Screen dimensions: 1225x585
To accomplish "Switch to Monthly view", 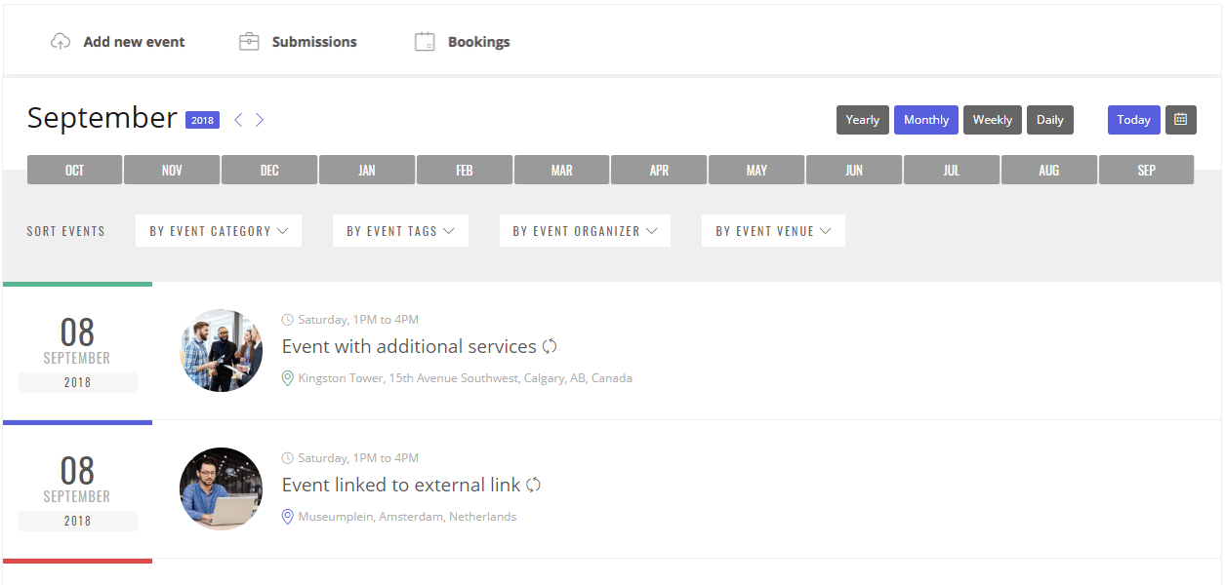I will (926, 120).
